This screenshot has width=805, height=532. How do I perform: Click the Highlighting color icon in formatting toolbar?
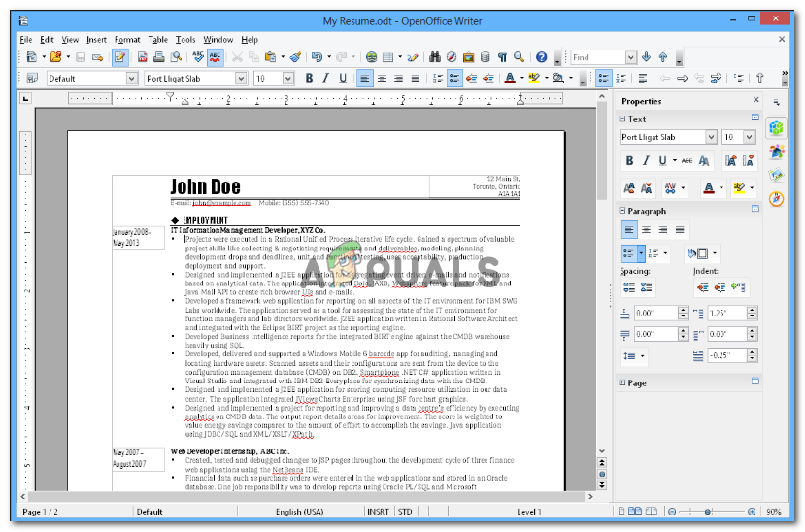(x=534, y=79)
